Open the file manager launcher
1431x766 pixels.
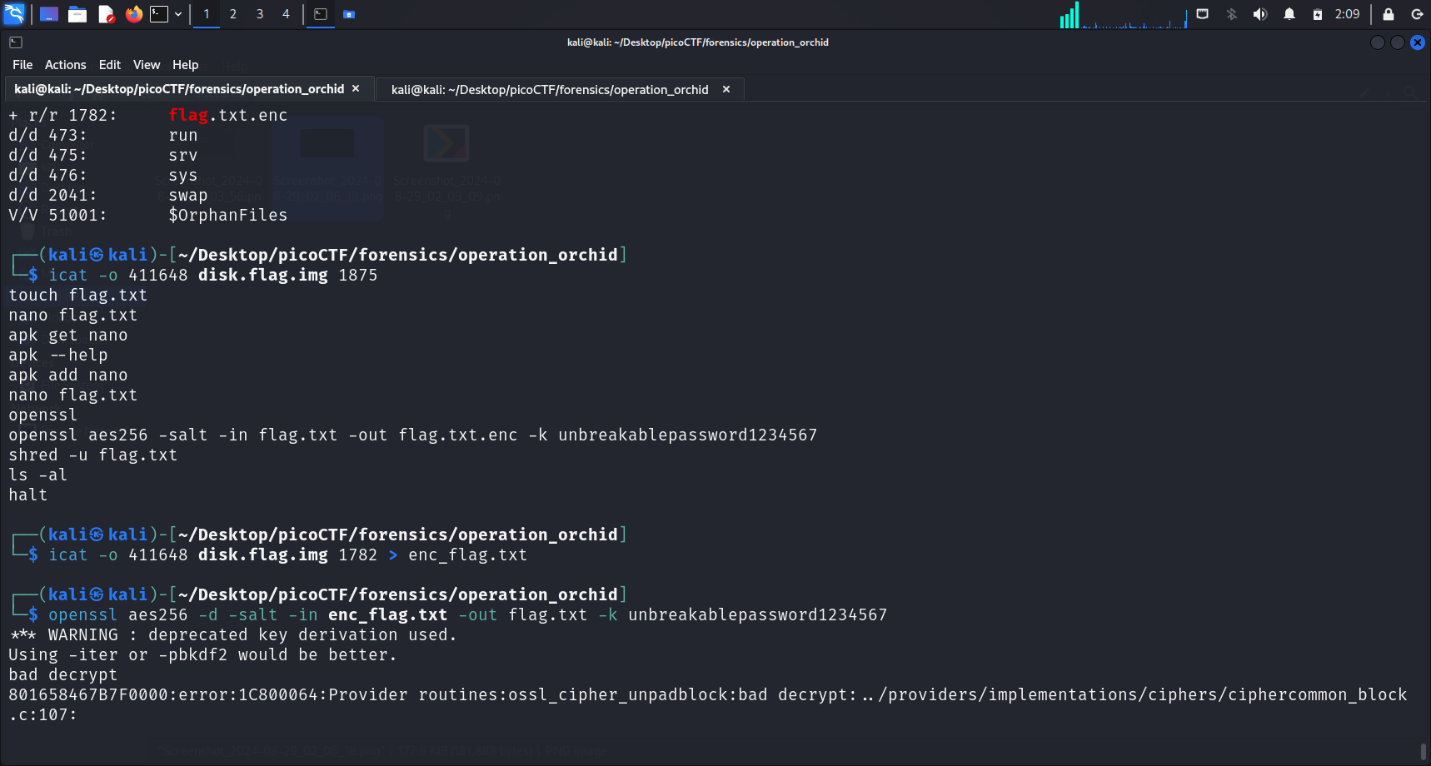(x=77, y=14)
